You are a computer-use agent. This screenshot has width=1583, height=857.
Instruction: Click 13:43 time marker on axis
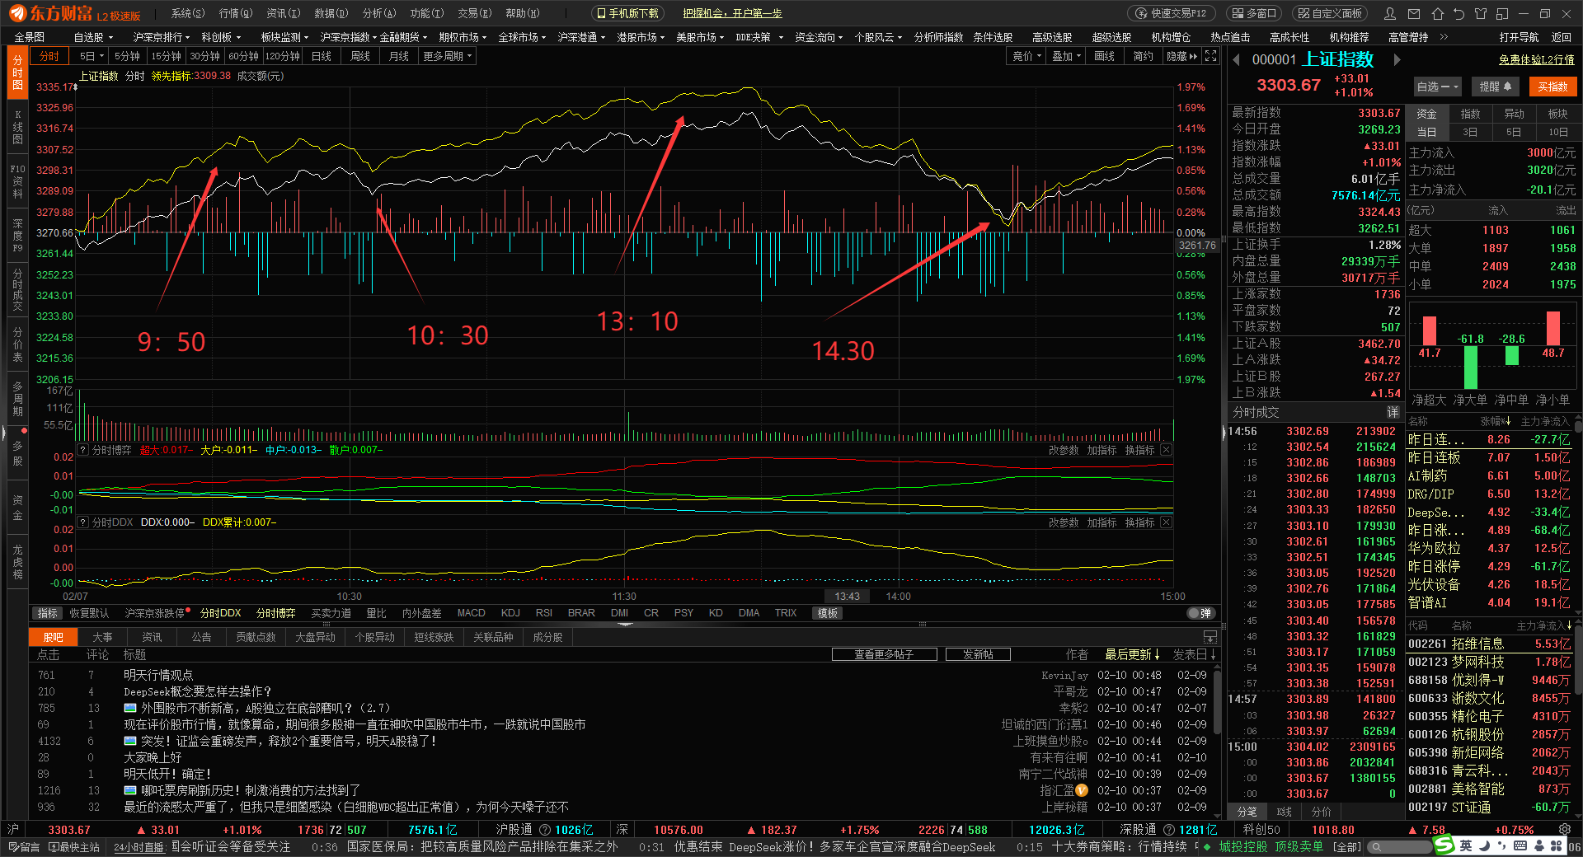pos(847,596)
